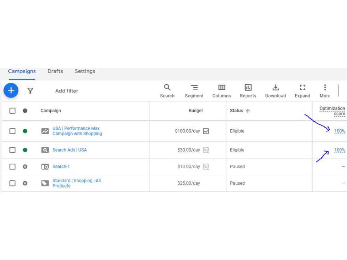Click the shopping tag icon for Standard Shopping
Viewport: 347px width, 260px height.
[x=45, y=183]
